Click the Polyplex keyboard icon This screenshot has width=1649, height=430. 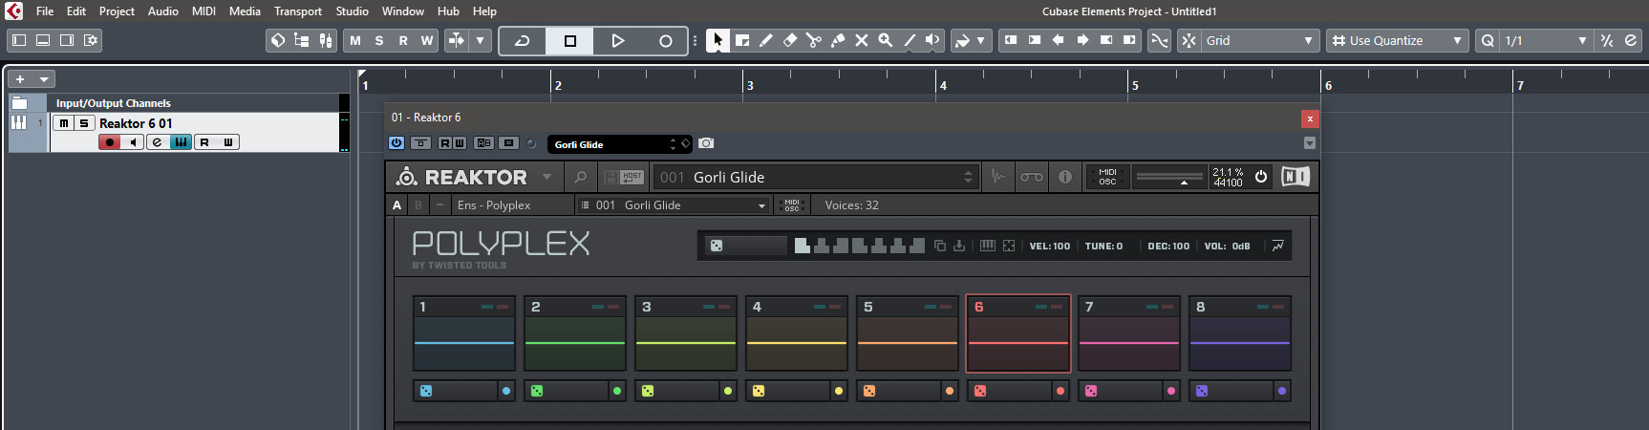point(988,246)
